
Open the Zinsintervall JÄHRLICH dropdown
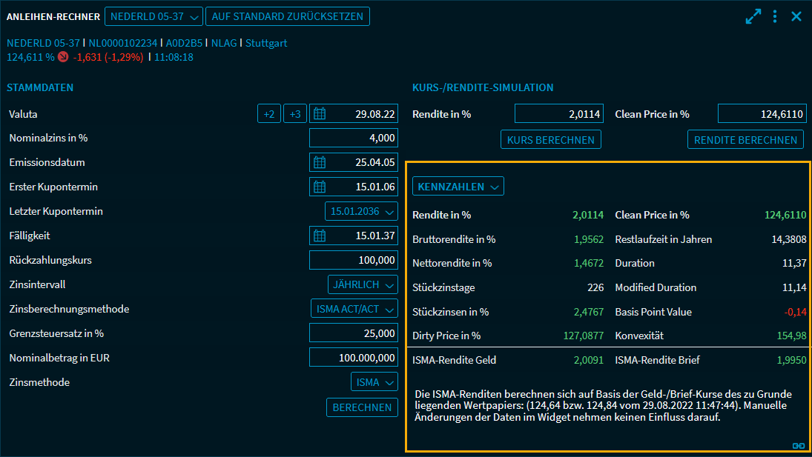[x=363, y=284]
